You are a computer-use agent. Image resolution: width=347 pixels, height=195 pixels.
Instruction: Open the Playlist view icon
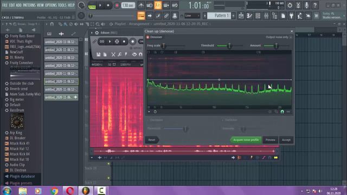241,16
